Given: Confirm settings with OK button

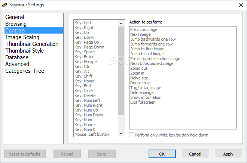Looking at the screenshot, I should point(162,154).
